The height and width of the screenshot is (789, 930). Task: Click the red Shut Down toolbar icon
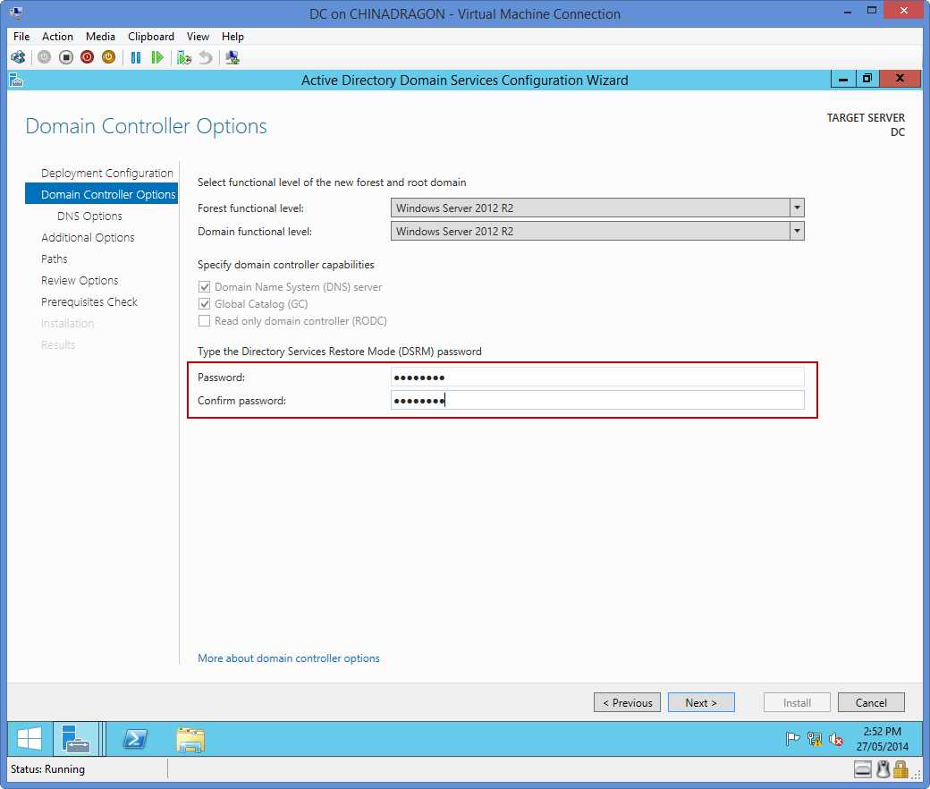88,57
